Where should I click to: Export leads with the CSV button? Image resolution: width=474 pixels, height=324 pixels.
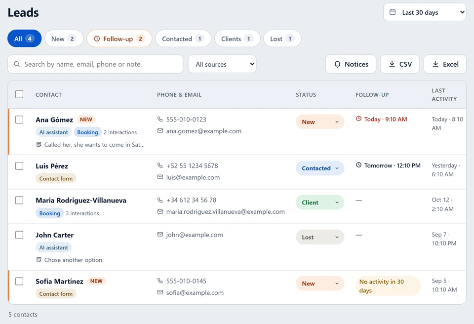pyautogui.click(x=400, y=64)
